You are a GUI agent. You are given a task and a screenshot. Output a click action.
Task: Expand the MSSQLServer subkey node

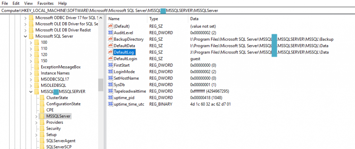click(36, 116)
